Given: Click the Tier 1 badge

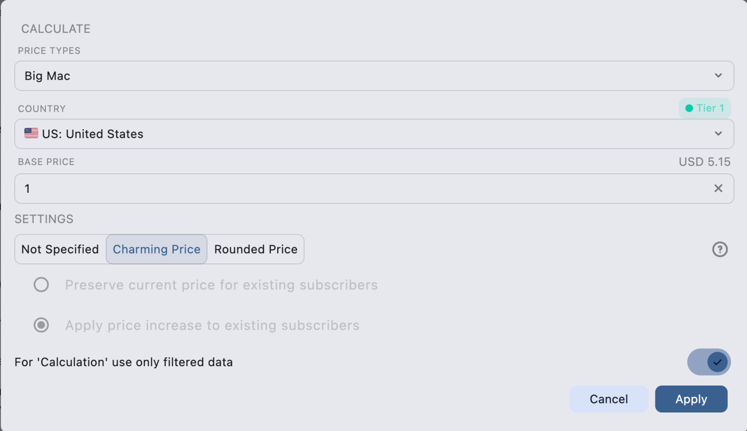Looking at the screenshot, I should [704, 108].
